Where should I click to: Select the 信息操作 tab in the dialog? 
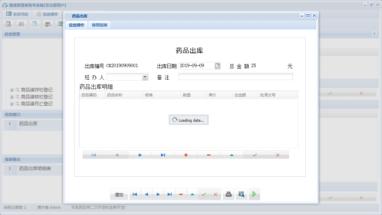(77, 25)
